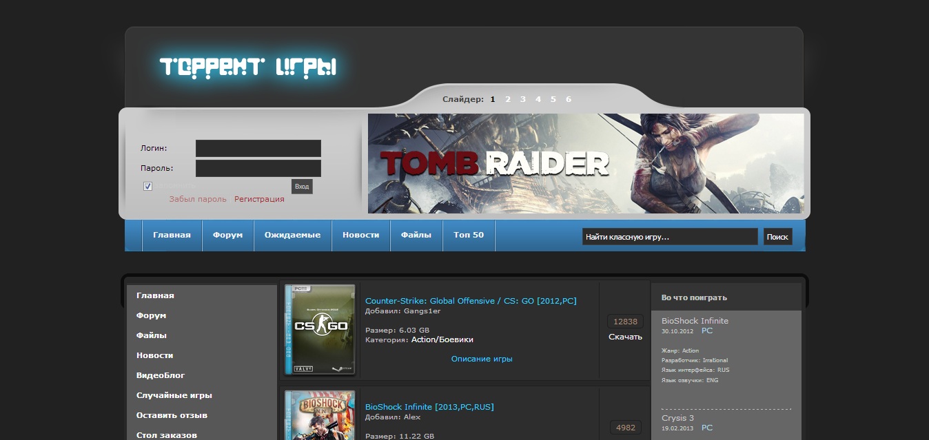
Task: Open BioShock Infinite in Во что поиграть panel
Action: click(695, 321)
